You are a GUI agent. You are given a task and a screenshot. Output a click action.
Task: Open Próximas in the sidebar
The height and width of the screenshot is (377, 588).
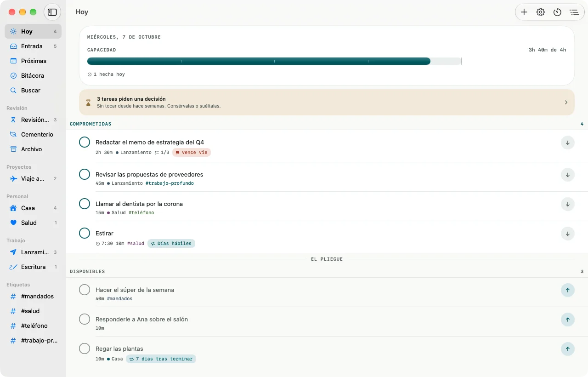[33, 61]
